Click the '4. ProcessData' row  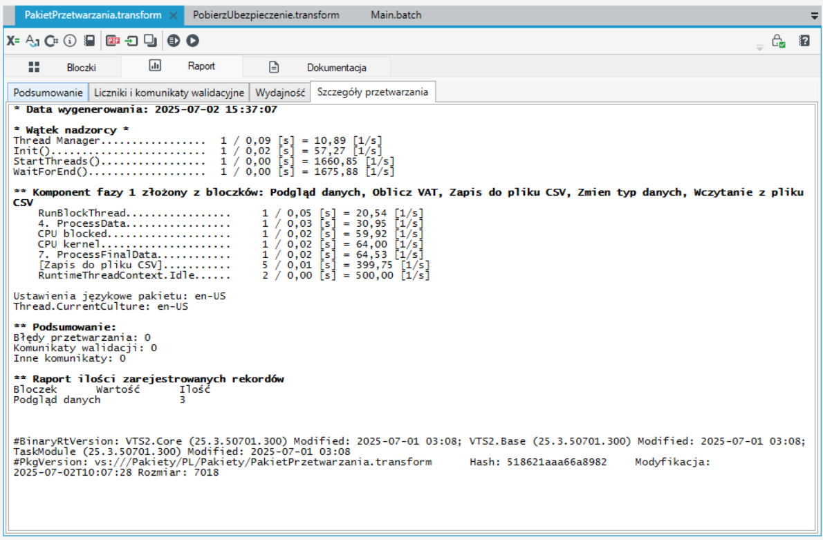231,223
